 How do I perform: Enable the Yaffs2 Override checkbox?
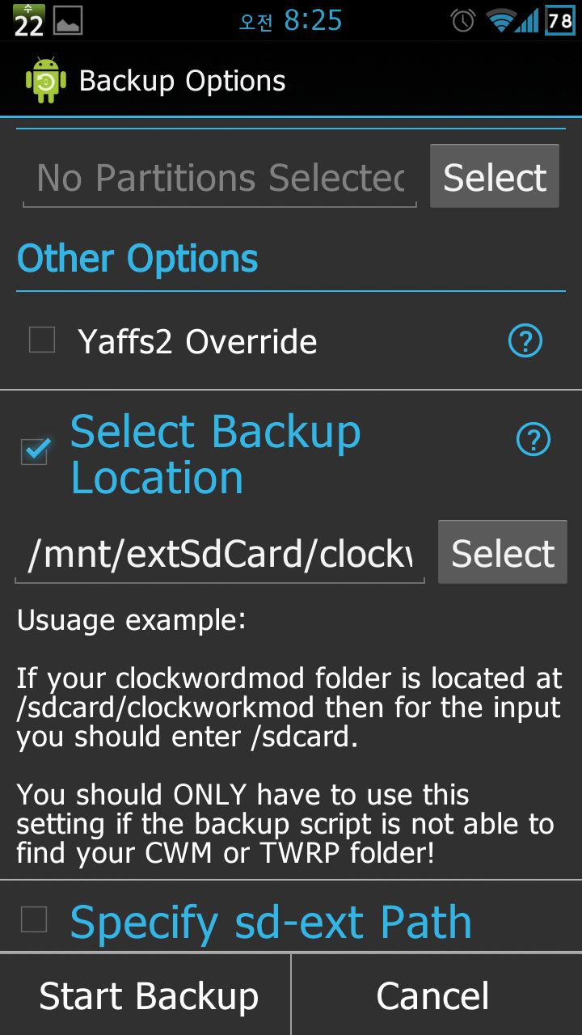click(x=42, y=340)
